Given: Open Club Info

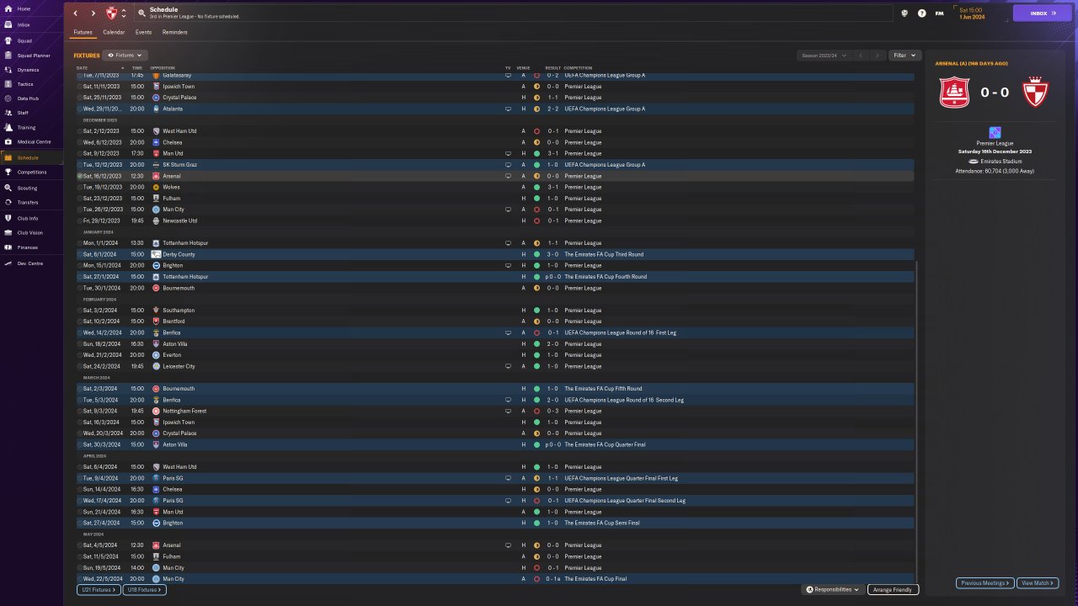Looking at the screenshot, I should tap(31, 218).
